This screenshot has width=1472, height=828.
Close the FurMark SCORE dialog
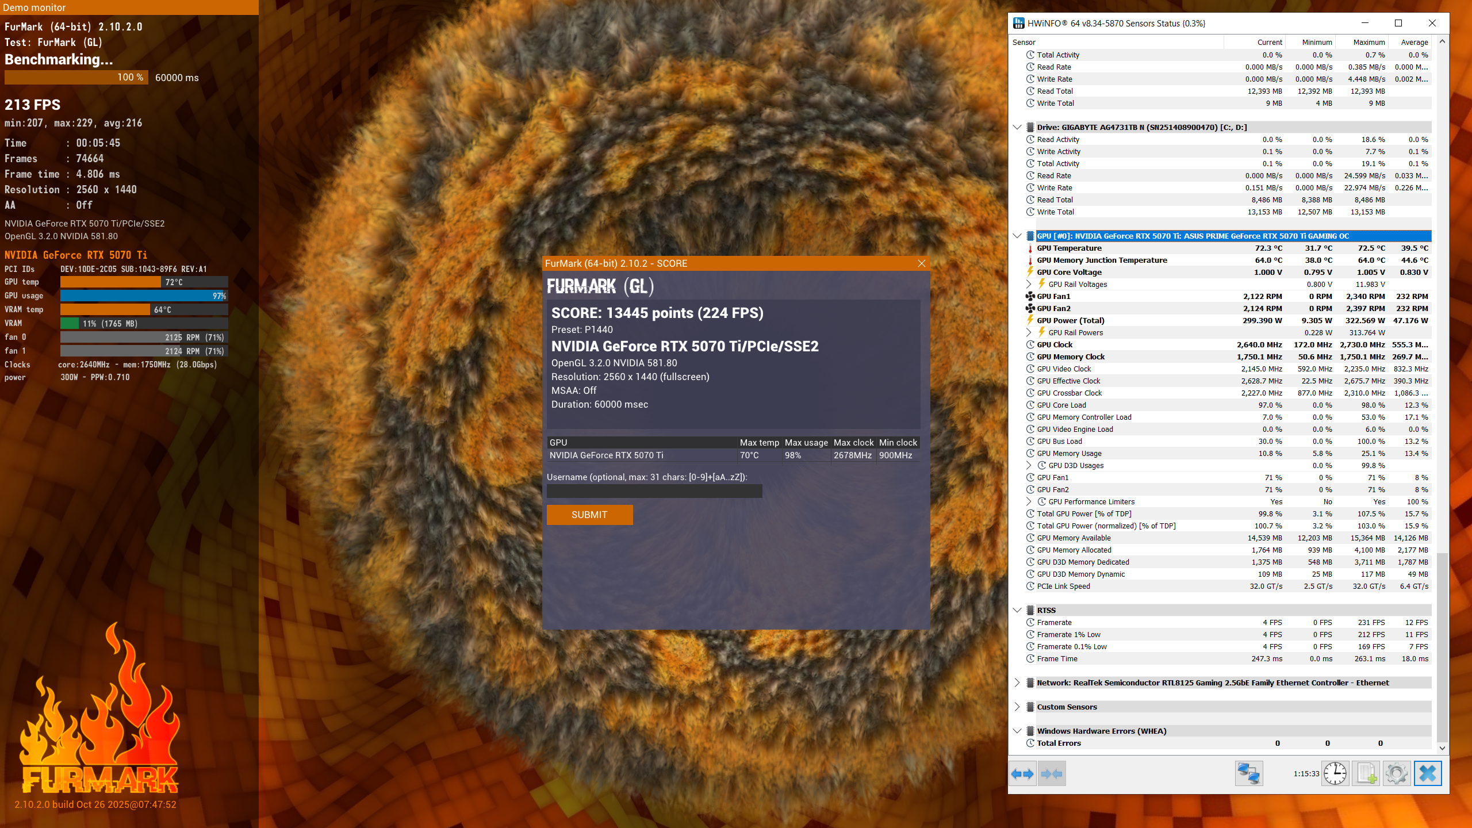click(x=922, y=263)
